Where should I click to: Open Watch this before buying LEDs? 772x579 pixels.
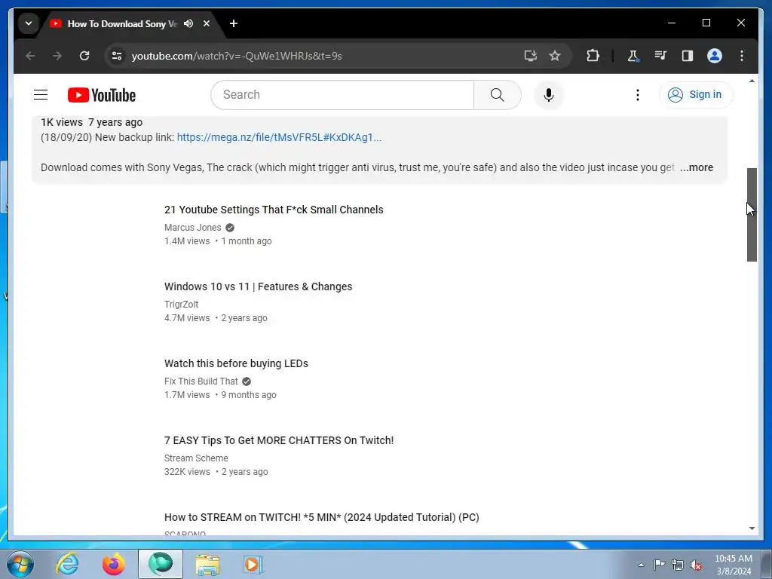[x=236, y=363]
